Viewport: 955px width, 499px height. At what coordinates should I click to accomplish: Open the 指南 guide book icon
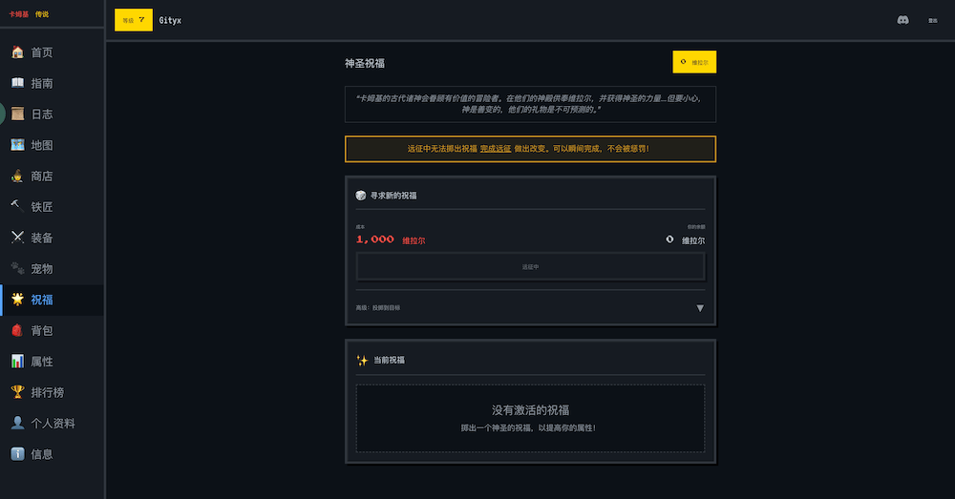(x=17, y=83)
